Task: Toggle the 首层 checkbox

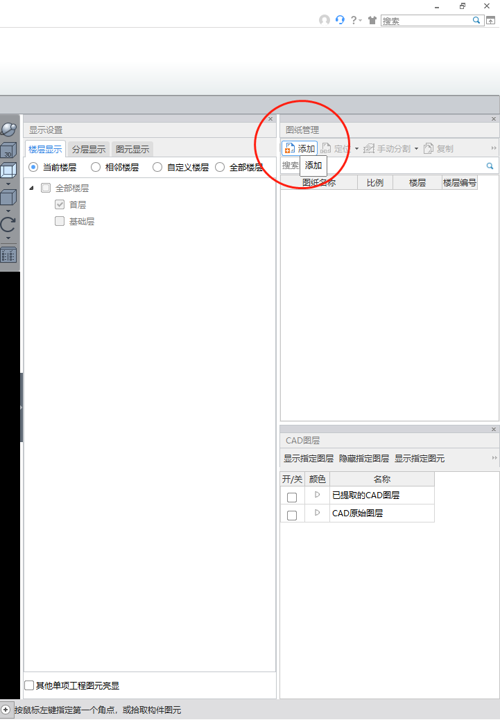Action: pyautogui.click(x=60, y=204)
